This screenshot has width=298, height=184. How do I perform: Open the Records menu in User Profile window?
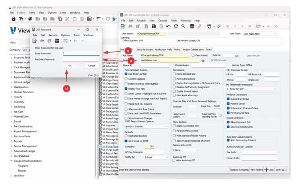(141, 20)
